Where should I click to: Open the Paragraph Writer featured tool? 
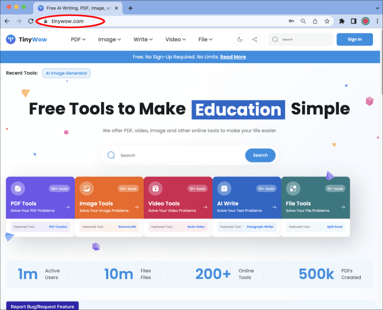[x=260, y=227]
